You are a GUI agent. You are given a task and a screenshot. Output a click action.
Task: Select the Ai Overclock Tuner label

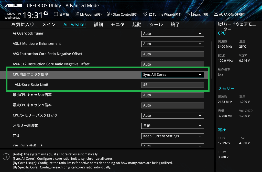click(28, 33)
